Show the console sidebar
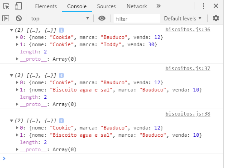The image size is (225, 168). point(5,19)
